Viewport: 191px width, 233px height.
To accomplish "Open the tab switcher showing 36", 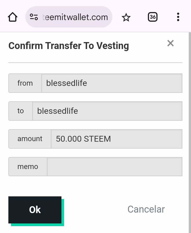I will (x=153, y=17).
